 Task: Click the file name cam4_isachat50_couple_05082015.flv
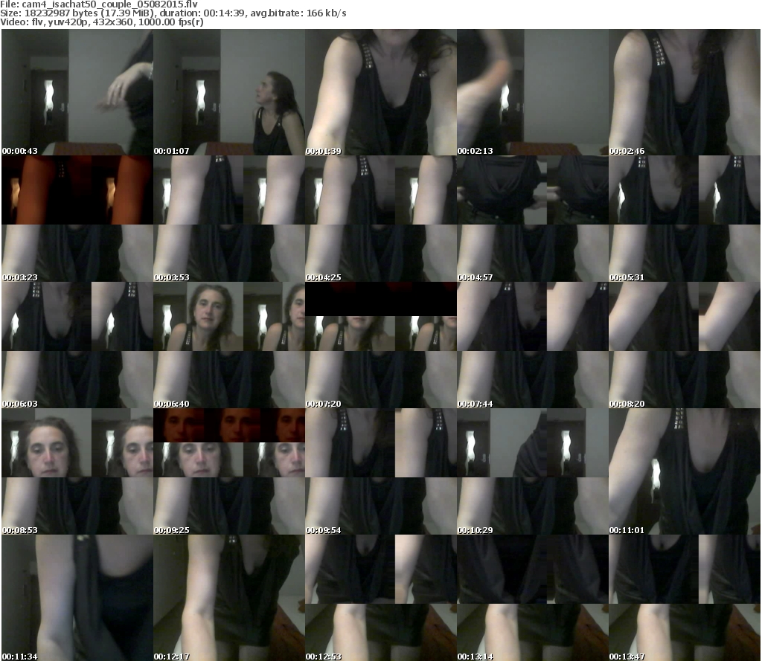[110, 4]
